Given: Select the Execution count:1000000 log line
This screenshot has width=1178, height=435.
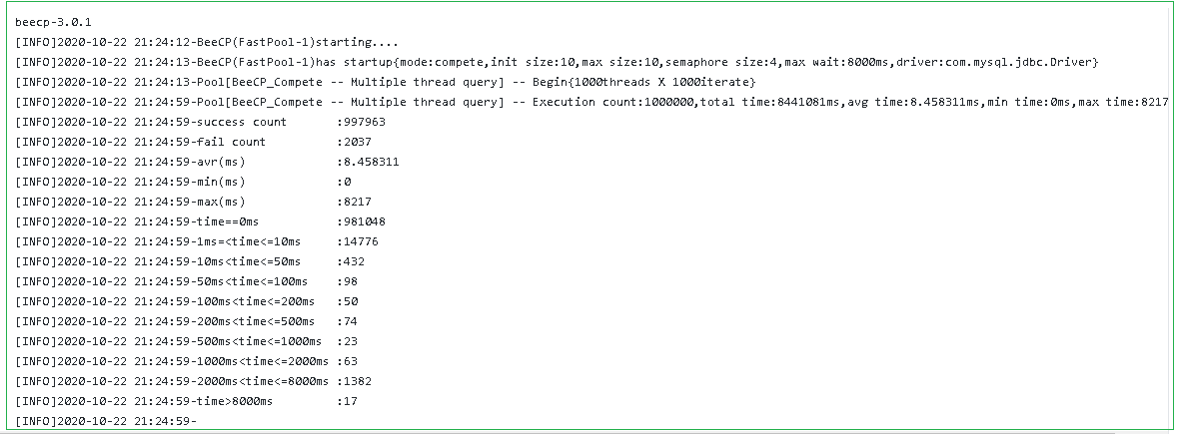Looking at the screenshot, I should tap(592, 102).
